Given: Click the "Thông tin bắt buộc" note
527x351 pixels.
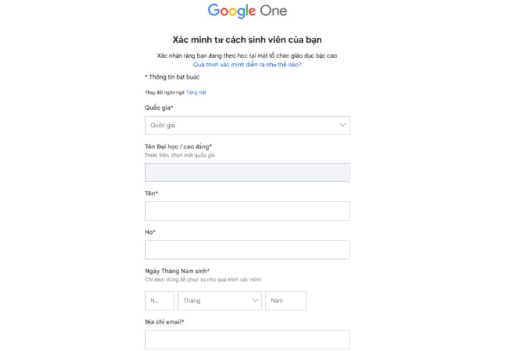Looking at the screenshot, I should point(172,77).
